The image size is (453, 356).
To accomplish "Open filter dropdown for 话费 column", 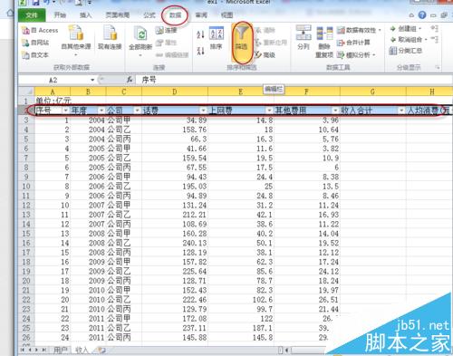I will coord(203,111).
